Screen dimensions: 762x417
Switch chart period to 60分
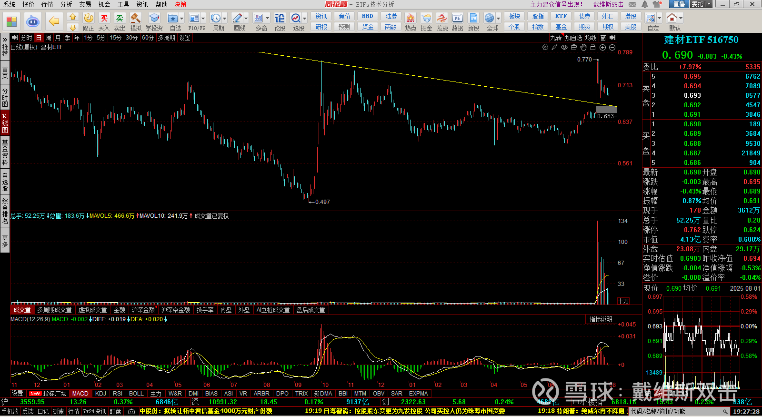(148, 38)
